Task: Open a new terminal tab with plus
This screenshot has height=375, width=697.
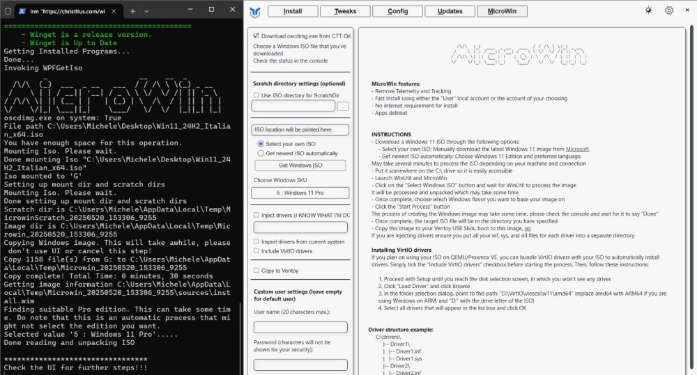Action: pos(132,11)
